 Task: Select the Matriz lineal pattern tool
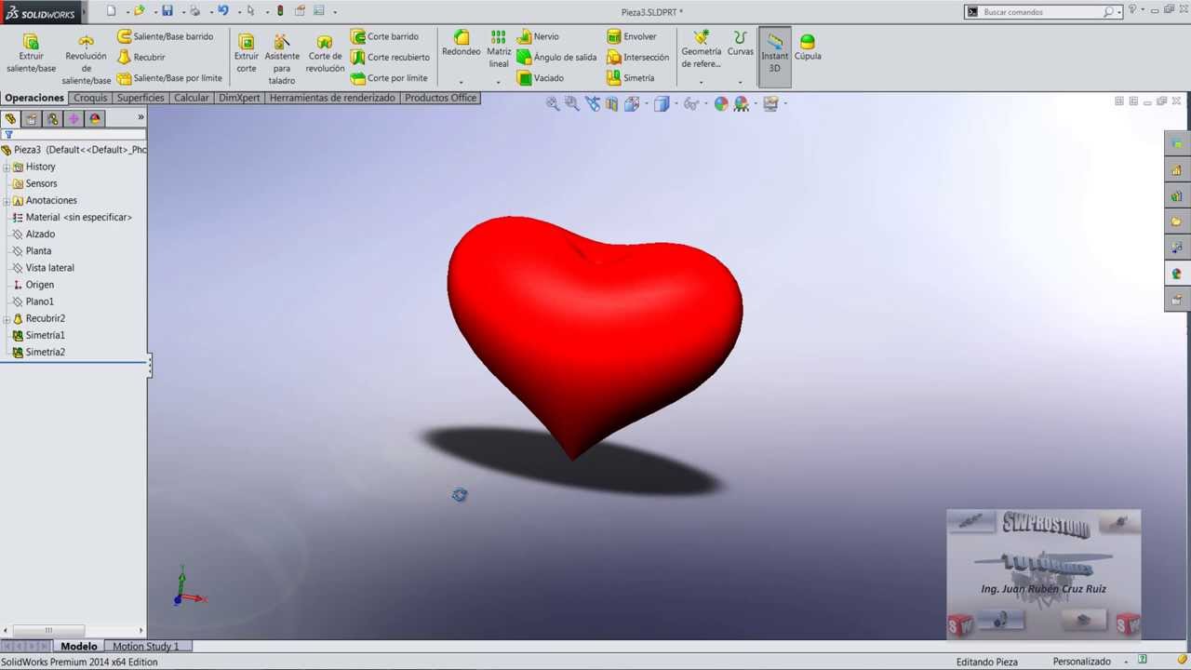point(499,49)
